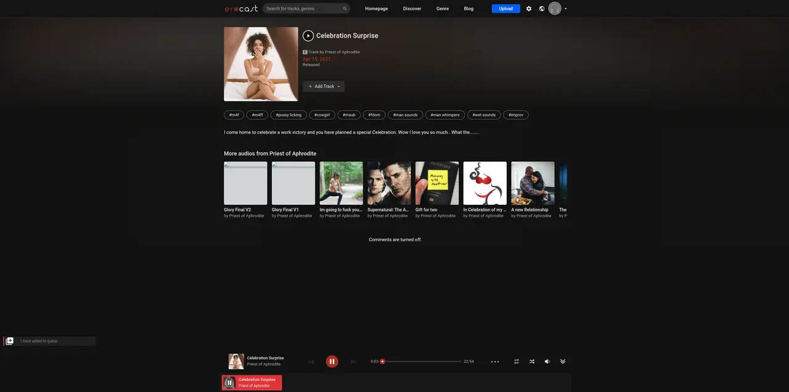Click the queue-added plus icon notification
This screenshot has height=392, width=789.
click(10, 341)
